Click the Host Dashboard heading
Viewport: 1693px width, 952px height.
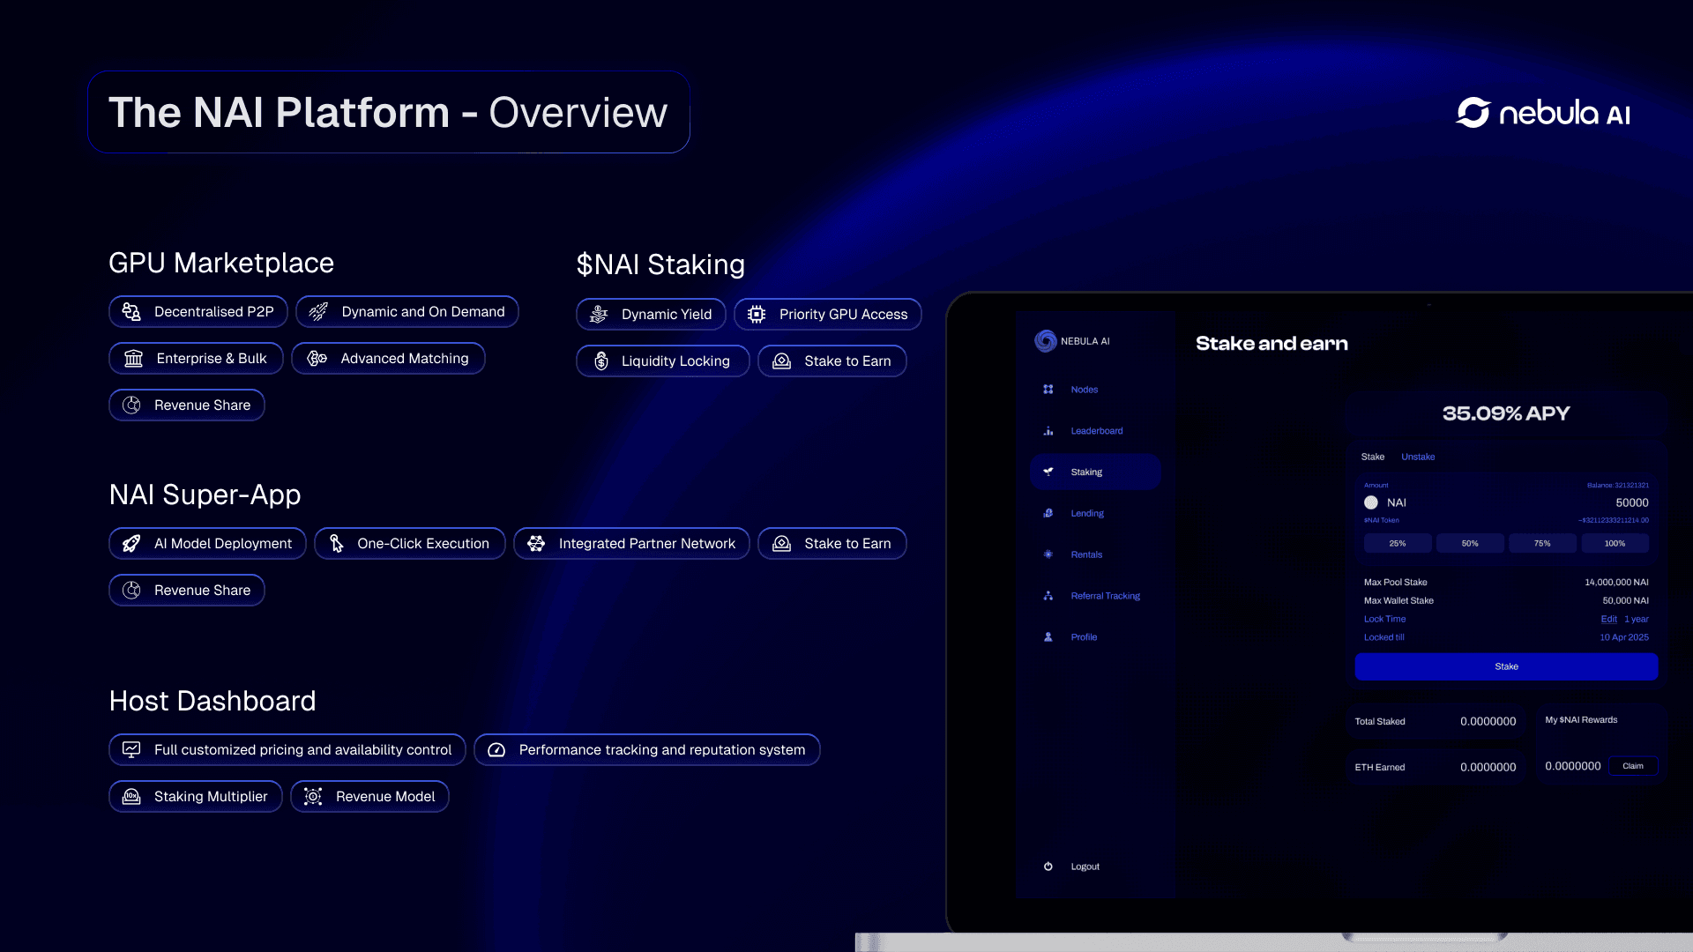click(x=213, y=701)
